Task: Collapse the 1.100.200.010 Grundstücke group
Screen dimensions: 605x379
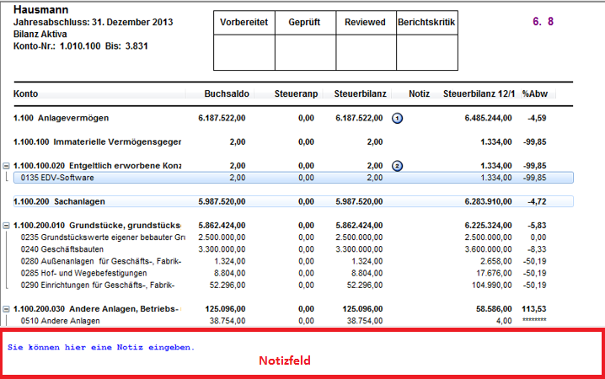Action: (7, 226)
